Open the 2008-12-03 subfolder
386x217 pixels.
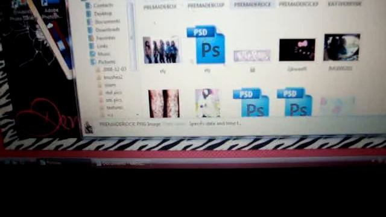tap(115, 69)
